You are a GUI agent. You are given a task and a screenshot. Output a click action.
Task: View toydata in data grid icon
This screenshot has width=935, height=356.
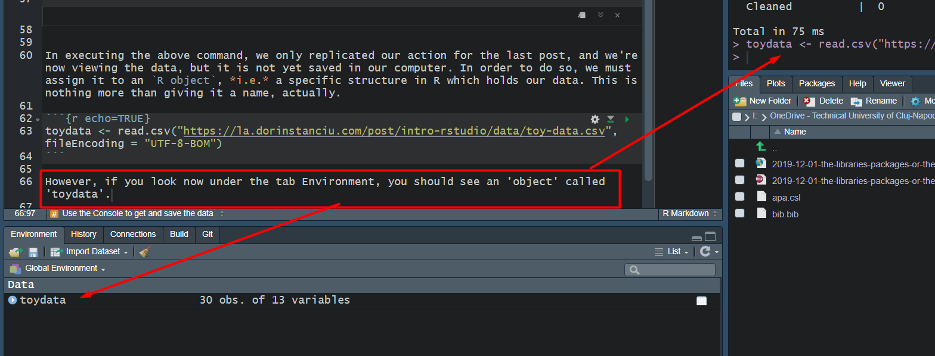(701, 301)
